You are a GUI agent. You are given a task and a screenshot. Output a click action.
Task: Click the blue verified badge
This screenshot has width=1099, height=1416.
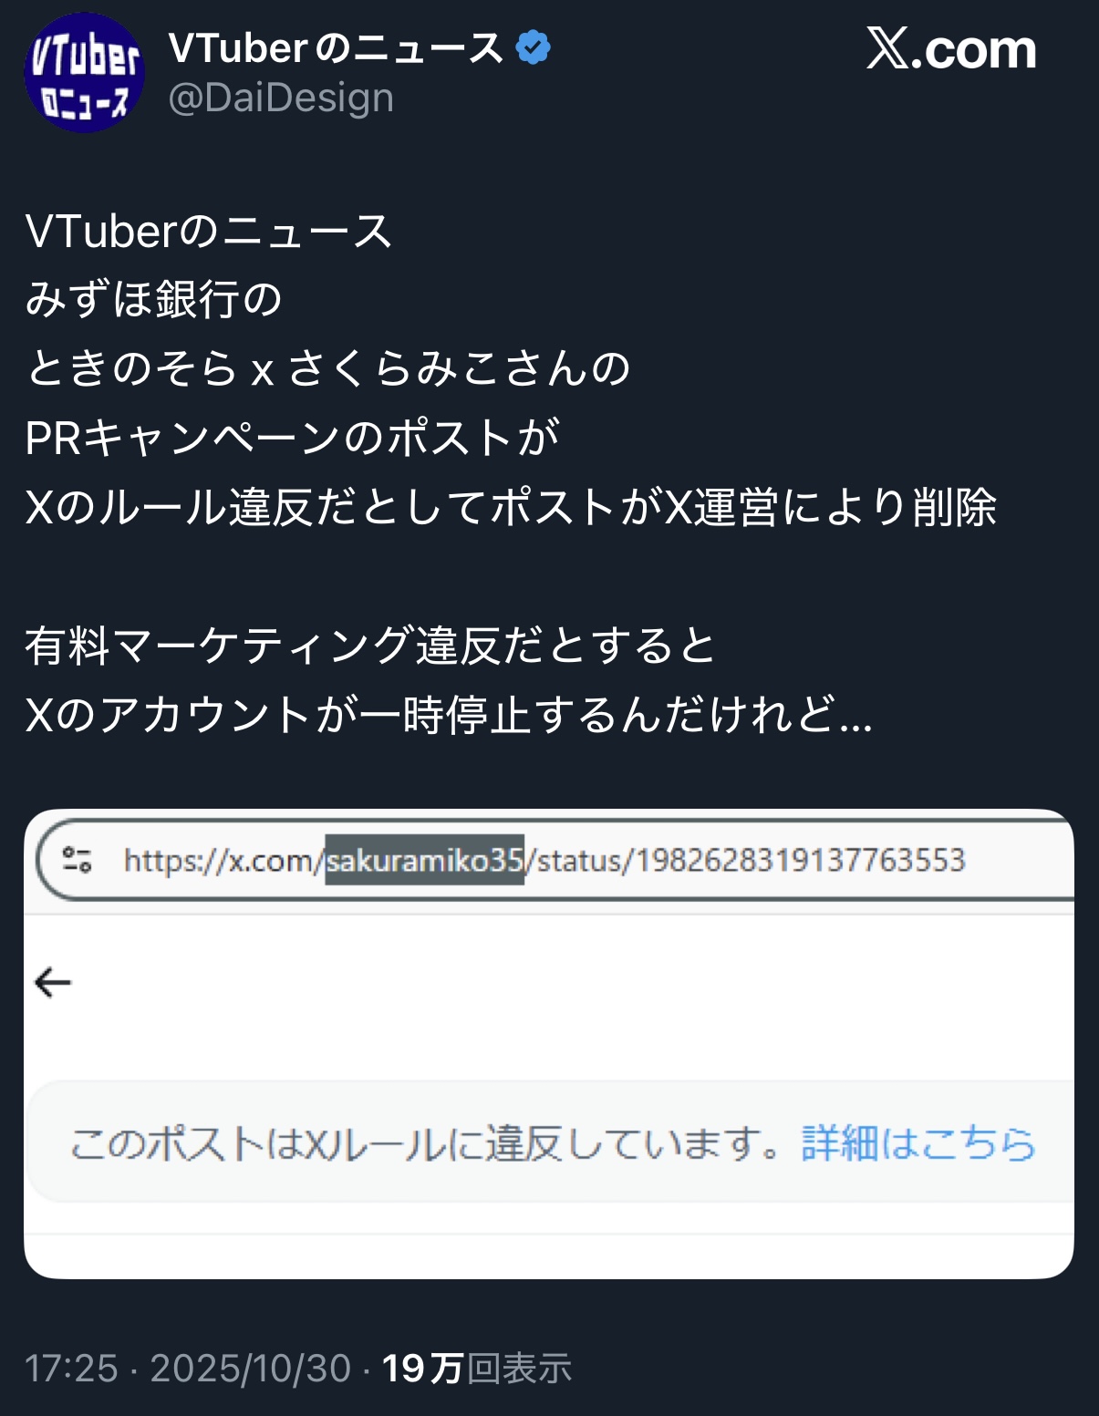tap(534, 47)
